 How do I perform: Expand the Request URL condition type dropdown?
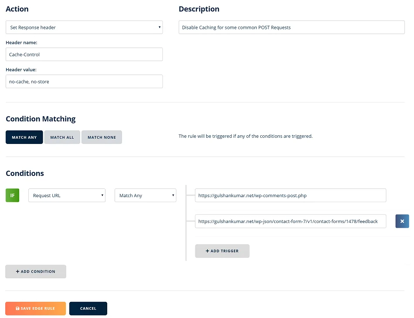67,195
